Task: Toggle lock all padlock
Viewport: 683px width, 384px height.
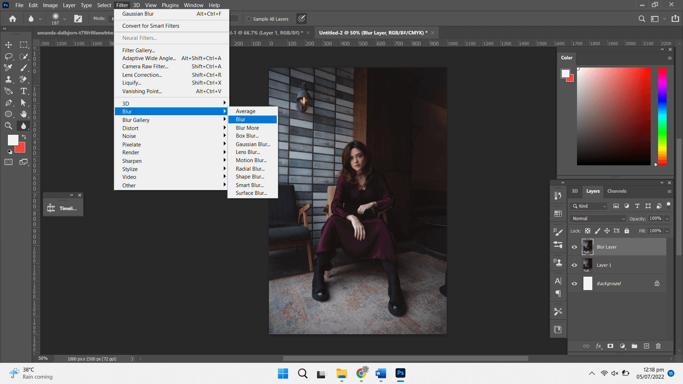Action: [x=627, y=231]
